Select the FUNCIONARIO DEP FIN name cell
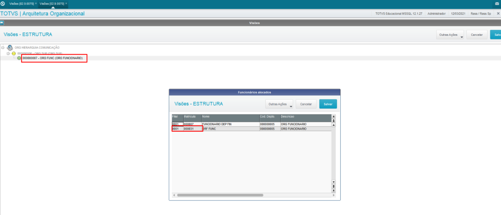Image resolution: width=501 pixels, height=215 pixels. click(x=230, y=124)
